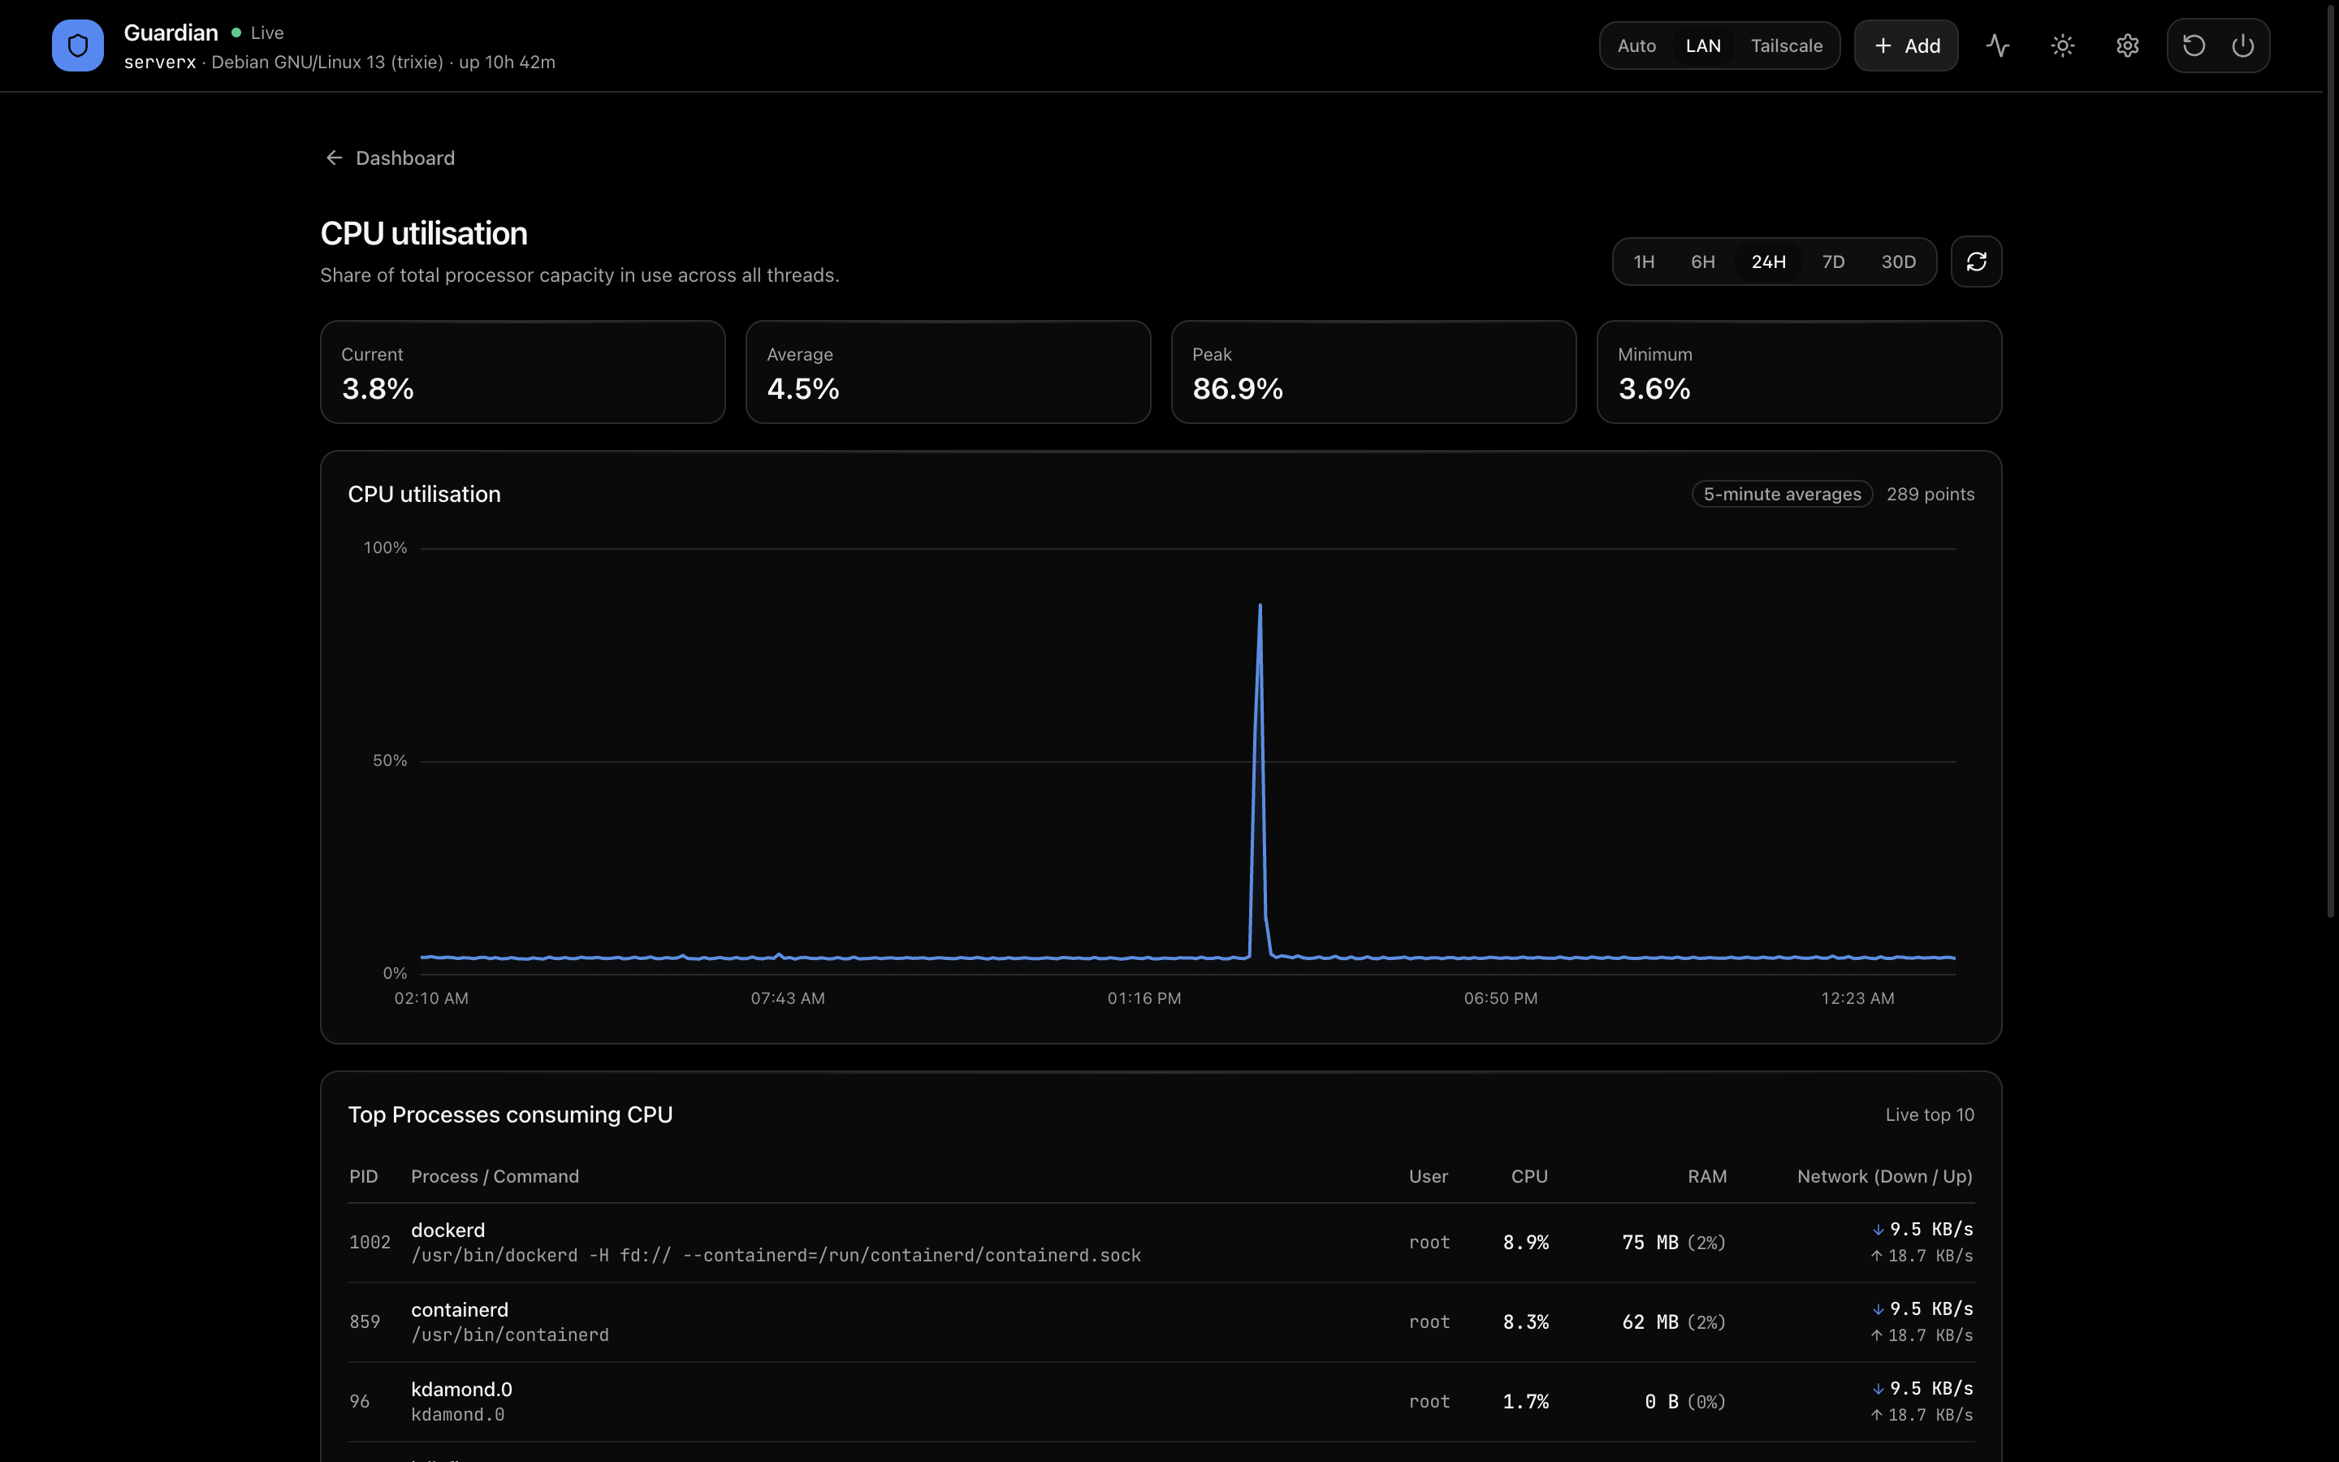
Task: Click the User column header
Action: click(1429, 1177)
